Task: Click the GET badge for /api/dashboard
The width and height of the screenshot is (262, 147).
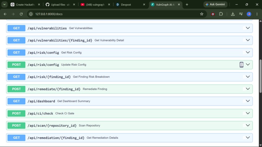Action: (16, 101)
